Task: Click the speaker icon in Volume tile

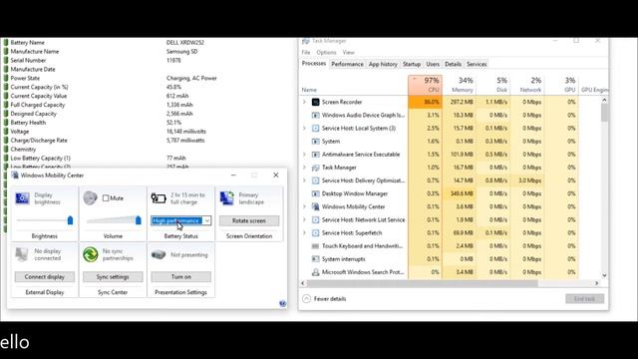Action: [90, 197]
